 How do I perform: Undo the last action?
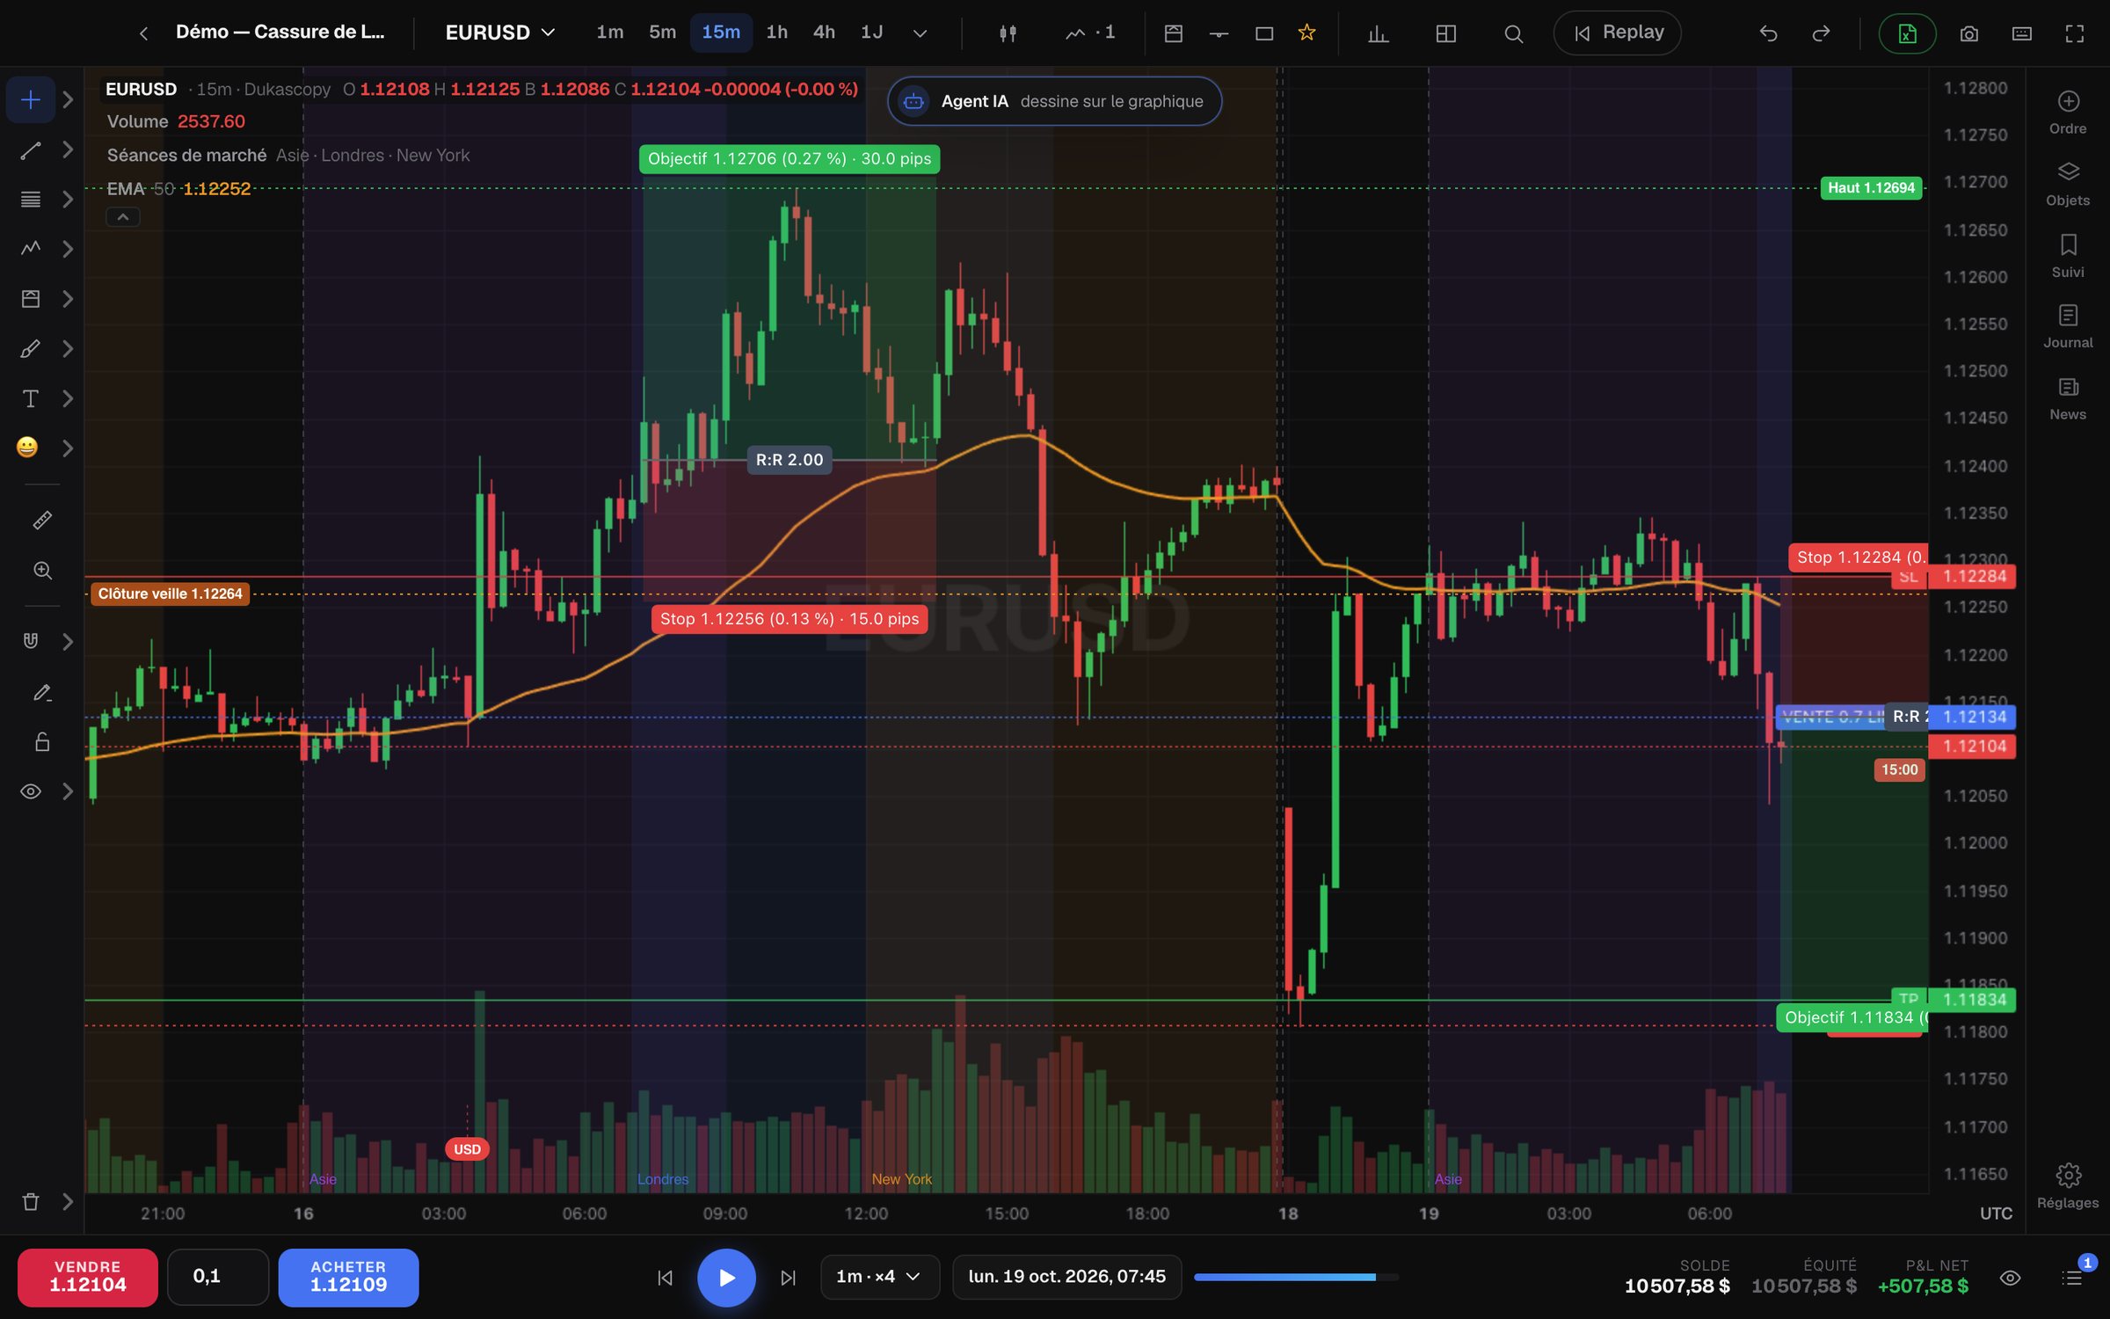1769,33
